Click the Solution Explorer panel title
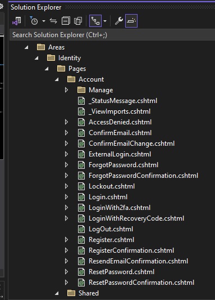 click(36, 7)
